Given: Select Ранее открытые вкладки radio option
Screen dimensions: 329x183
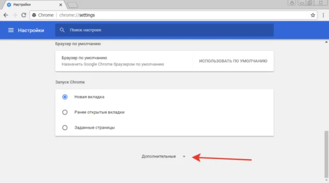Looking at the screenshot, I should (65, 112).
